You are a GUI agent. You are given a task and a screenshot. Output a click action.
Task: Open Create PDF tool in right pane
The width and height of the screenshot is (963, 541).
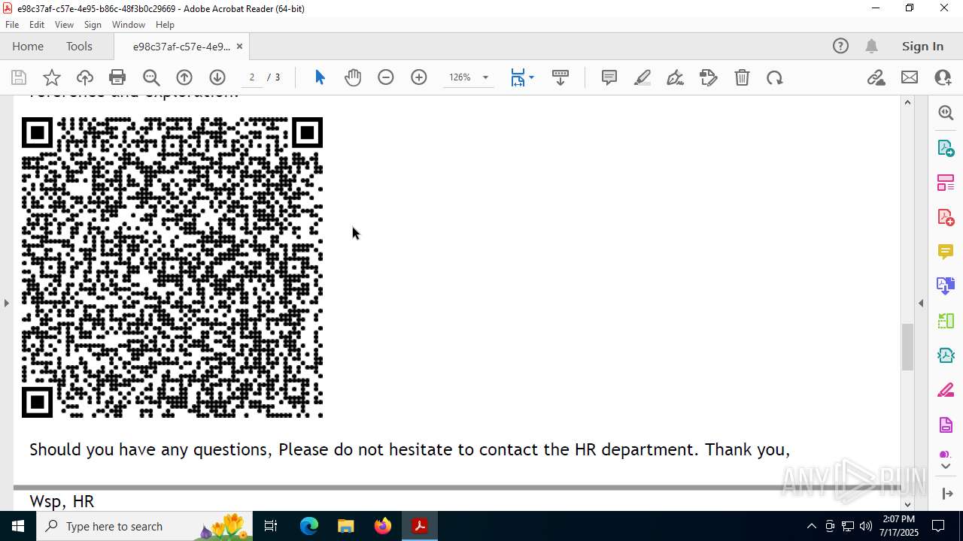(946, 217)
